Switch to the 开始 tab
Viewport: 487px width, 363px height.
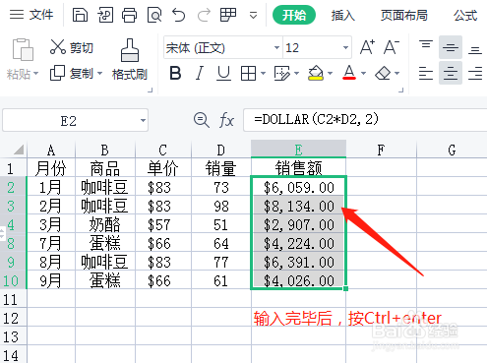coord(294,15)
